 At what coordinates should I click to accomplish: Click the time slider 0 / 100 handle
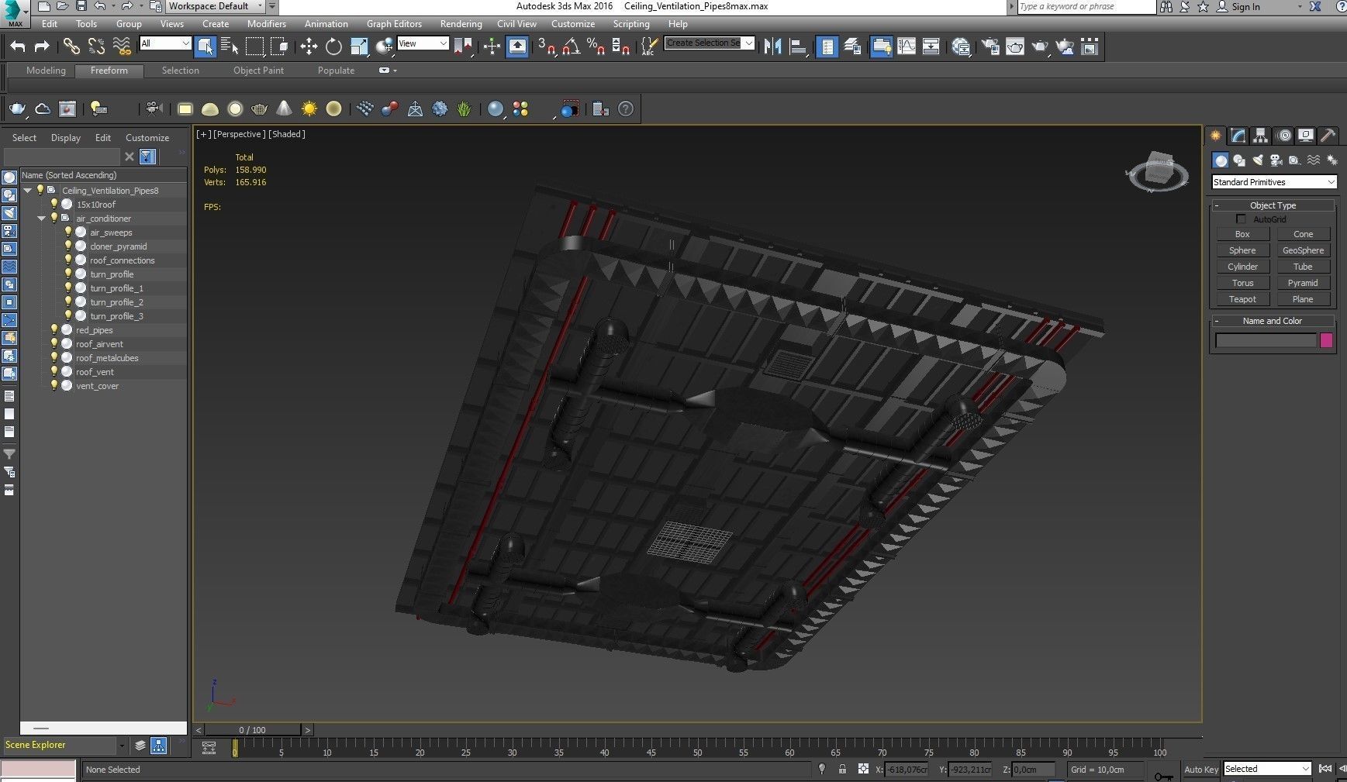pyautogui.click(x=252, y=730)
